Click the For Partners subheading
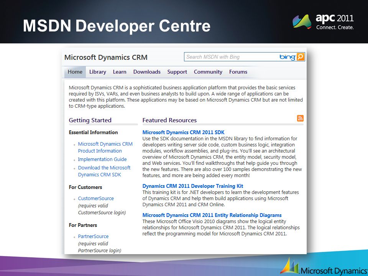The image size is (368, 276). 83,225
